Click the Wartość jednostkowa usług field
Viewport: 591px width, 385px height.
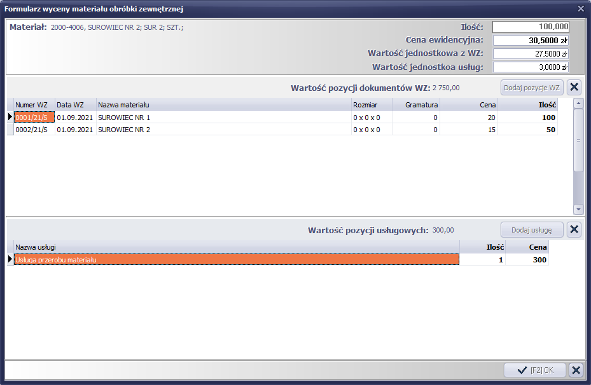pos(531,67)
